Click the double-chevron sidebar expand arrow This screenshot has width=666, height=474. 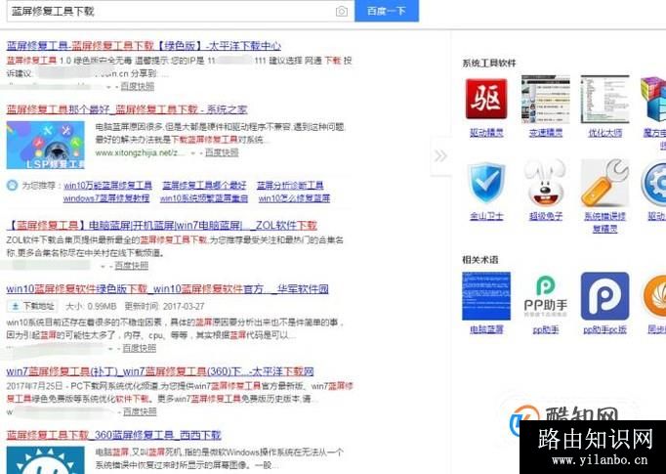440,156
